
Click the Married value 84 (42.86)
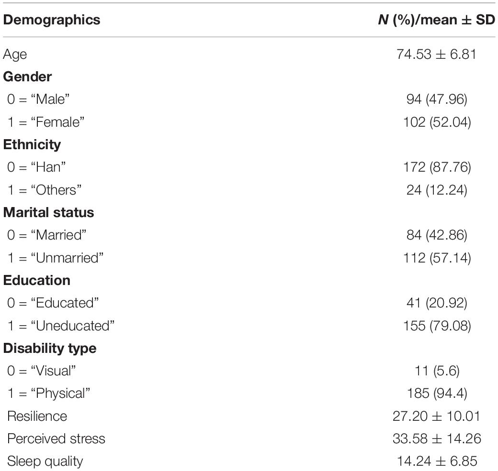[x=437, y=235]
